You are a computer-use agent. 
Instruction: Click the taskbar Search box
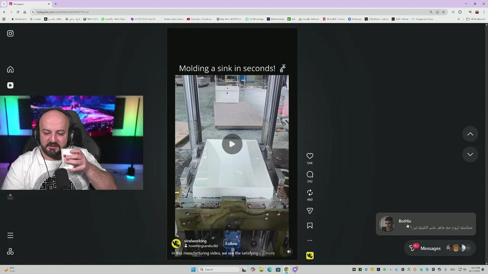click(219, 269)
